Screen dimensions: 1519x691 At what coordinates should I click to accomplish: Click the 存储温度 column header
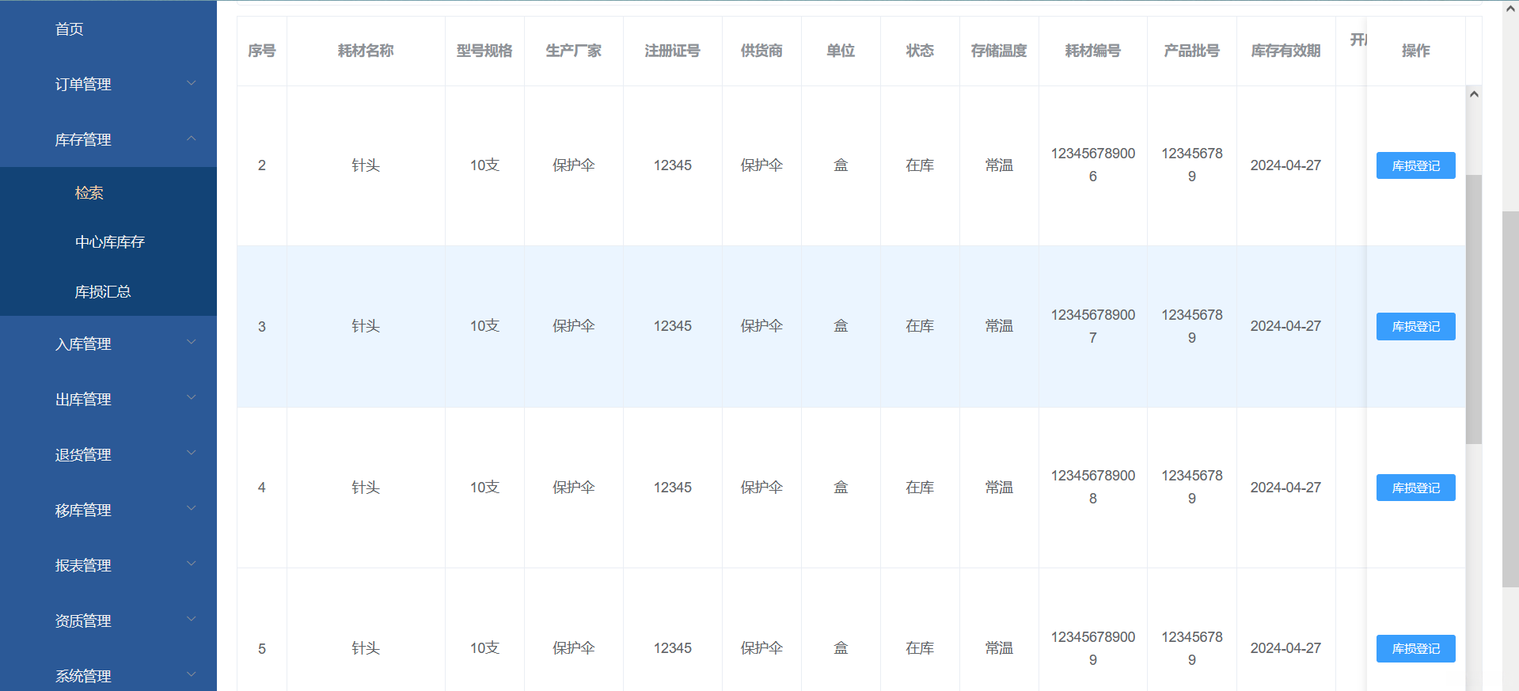[x=999, y=51]
